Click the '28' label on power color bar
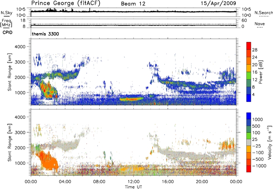273x189 pixels. click(255, 50)
